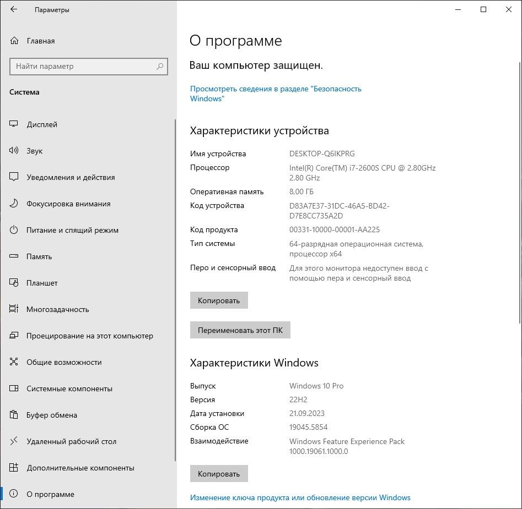The image size is (522, 509).
Task: Click Переименовать этот ПК button
Action: click(x=240, y=330)
